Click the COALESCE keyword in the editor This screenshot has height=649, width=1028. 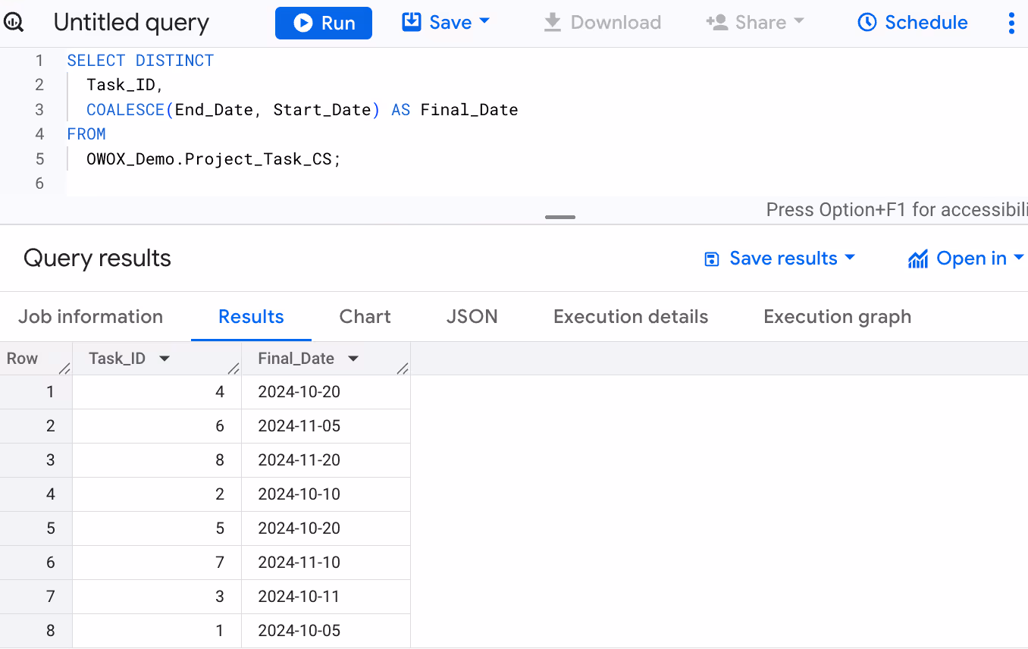point(125,110)
